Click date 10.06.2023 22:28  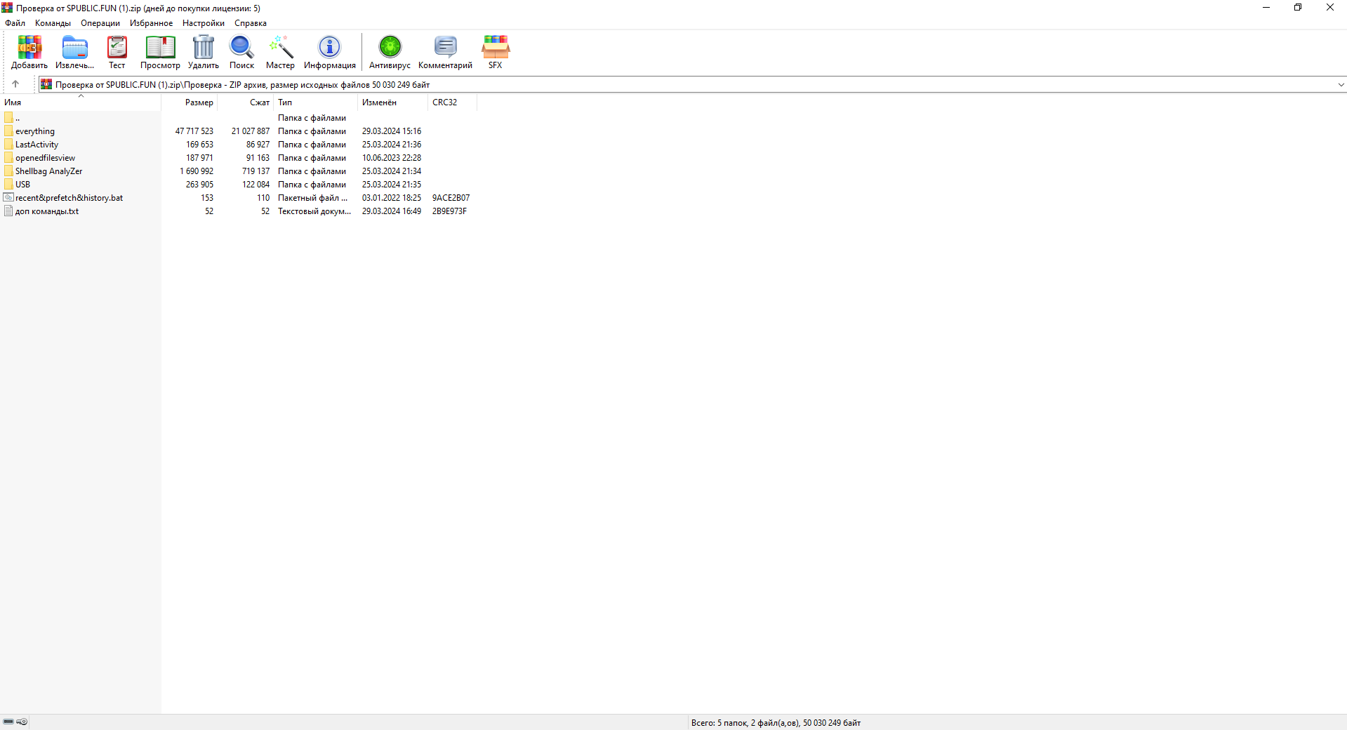(392, 158)
